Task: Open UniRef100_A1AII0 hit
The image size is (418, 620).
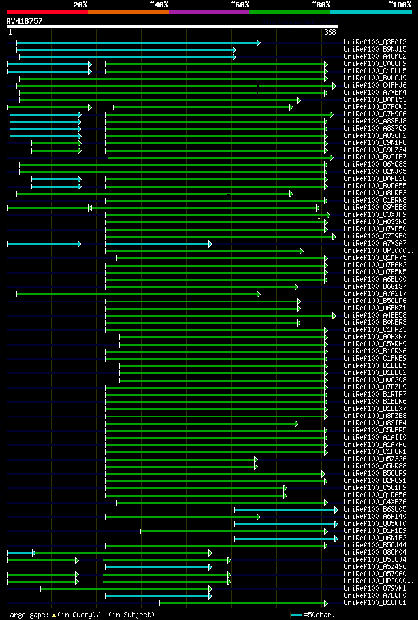Action: (376, 437)
